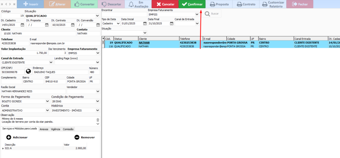340x158 pixels.
Task: Open the Dt. Contrato calendar picker
Action: point(72,25)
